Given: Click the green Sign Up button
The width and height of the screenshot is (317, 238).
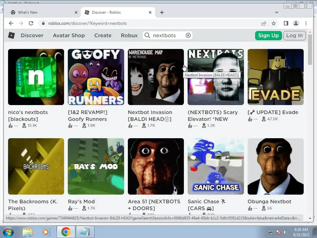Looking at the screenshot, I should point(268,36).
